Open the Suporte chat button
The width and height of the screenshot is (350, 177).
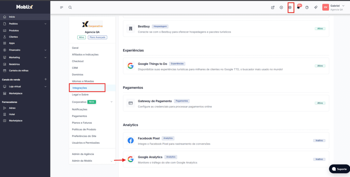click(x=339, y=169)
